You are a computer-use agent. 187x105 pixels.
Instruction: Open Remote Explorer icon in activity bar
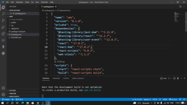click(x=3, y=40)
